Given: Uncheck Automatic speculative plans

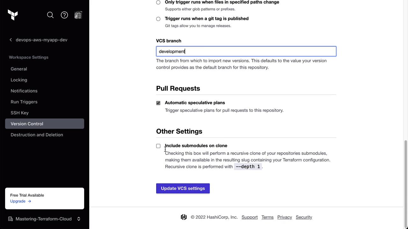Looking at the screenshot, I should [158, 103].
